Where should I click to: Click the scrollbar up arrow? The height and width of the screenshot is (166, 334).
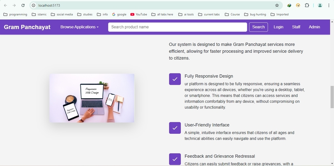[332, 21]
